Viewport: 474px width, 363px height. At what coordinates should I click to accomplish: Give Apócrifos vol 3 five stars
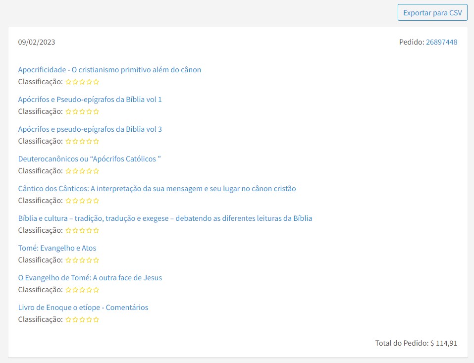(96, 141)
